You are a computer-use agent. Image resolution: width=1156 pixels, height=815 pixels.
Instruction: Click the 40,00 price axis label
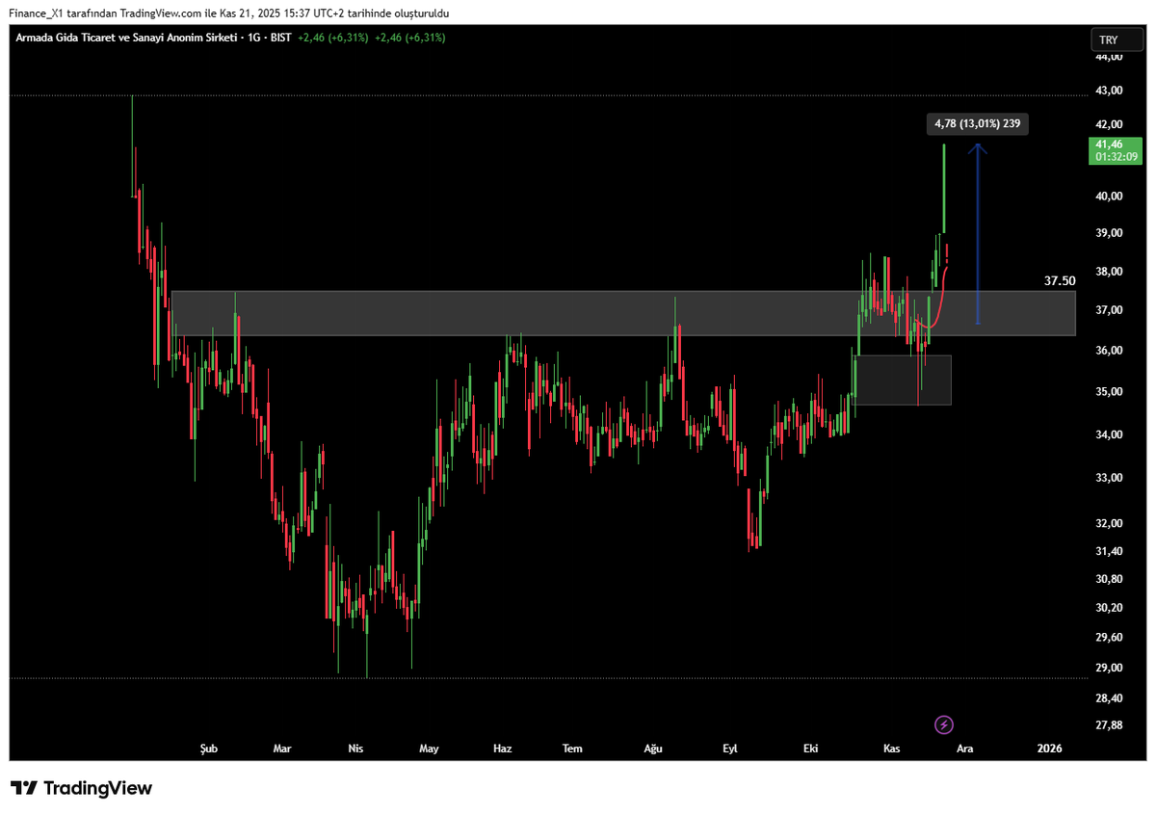[1109, 197]
